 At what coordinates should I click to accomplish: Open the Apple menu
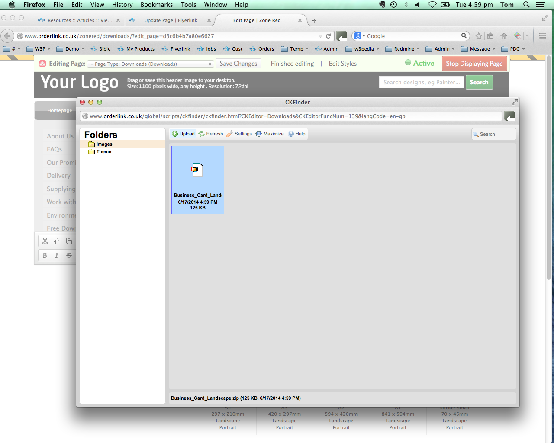[x=12, y=5]
